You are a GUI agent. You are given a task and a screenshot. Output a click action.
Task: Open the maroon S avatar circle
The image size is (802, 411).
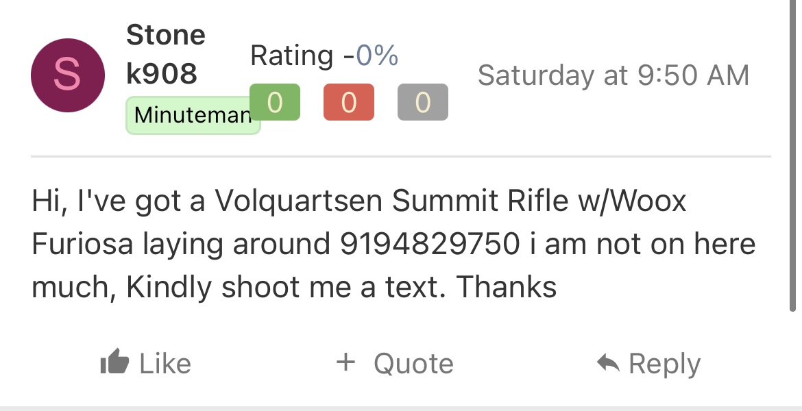68,75
